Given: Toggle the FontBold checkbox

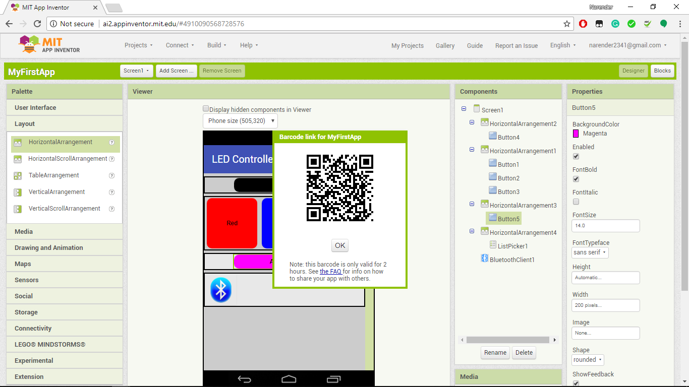Looking at the screenshot, I should click(576, 179).
